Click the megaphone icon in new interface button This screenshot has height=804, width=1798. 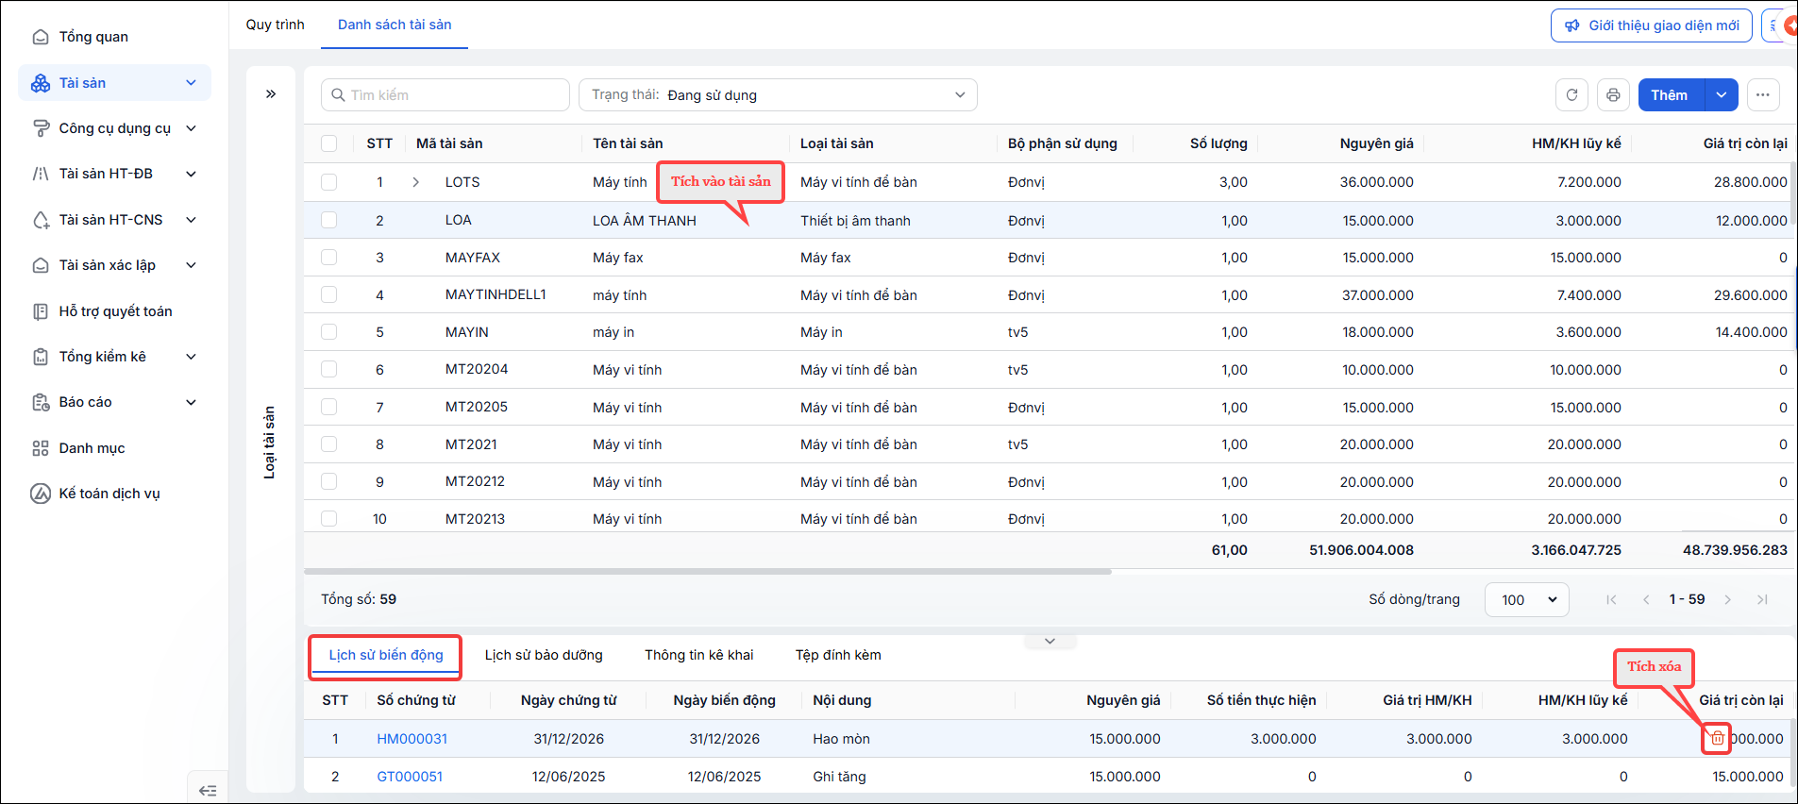1572,25
